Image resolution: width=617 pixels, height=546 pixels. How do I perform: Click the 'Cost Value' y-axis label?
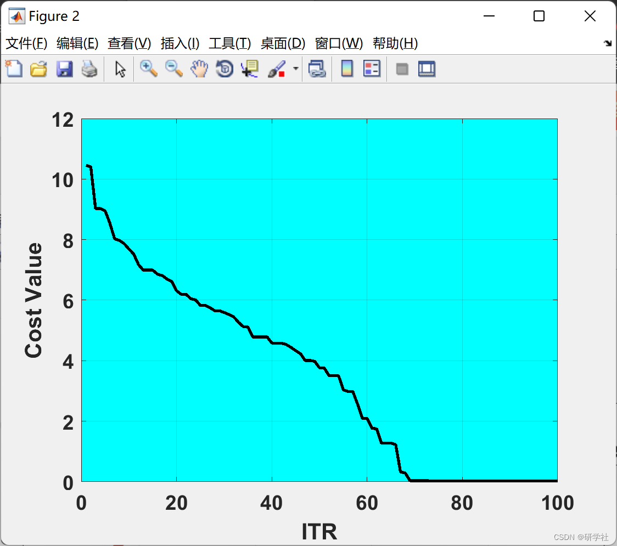pos(33,300)
